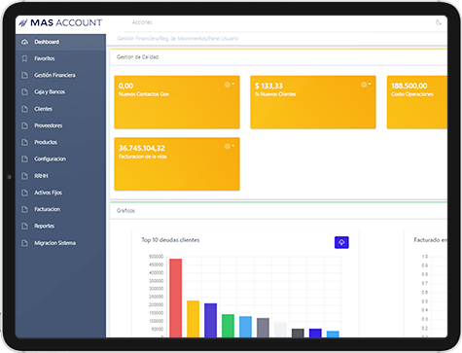Viewport: 462px width, 353px height.
Task: Open the gear dropdown on % Nuevos Clientes card
Action: pos(366,85)
